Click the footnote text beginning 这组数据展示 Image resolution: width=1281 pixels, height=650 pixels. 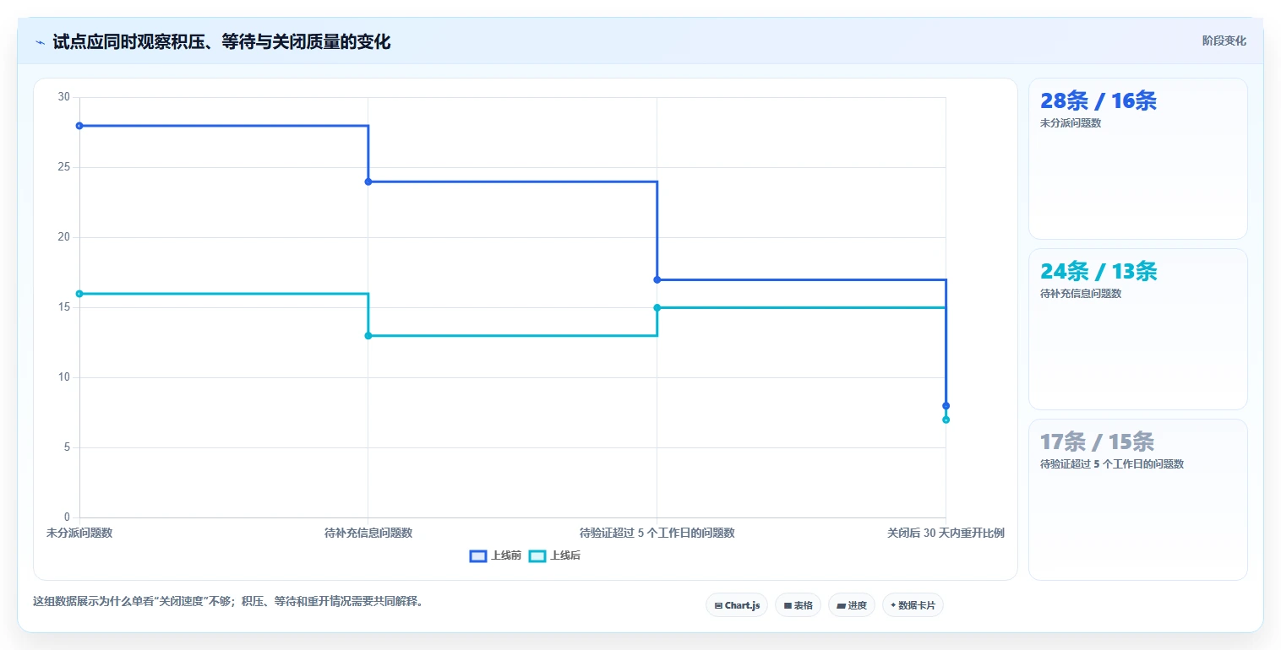click(x=227, y=602)
